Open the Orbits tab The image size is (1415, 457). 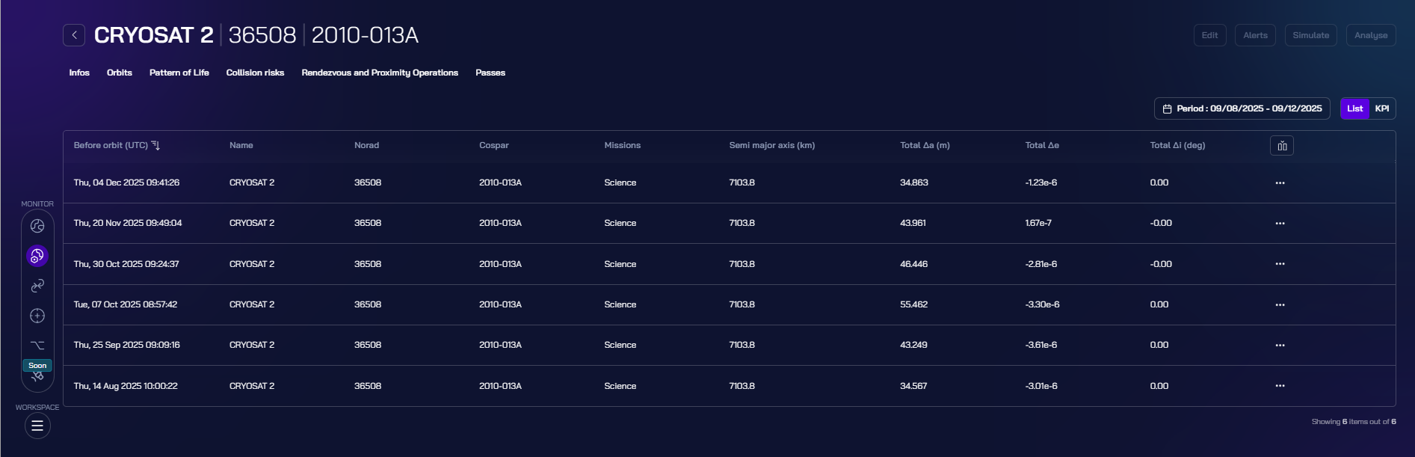120,73
